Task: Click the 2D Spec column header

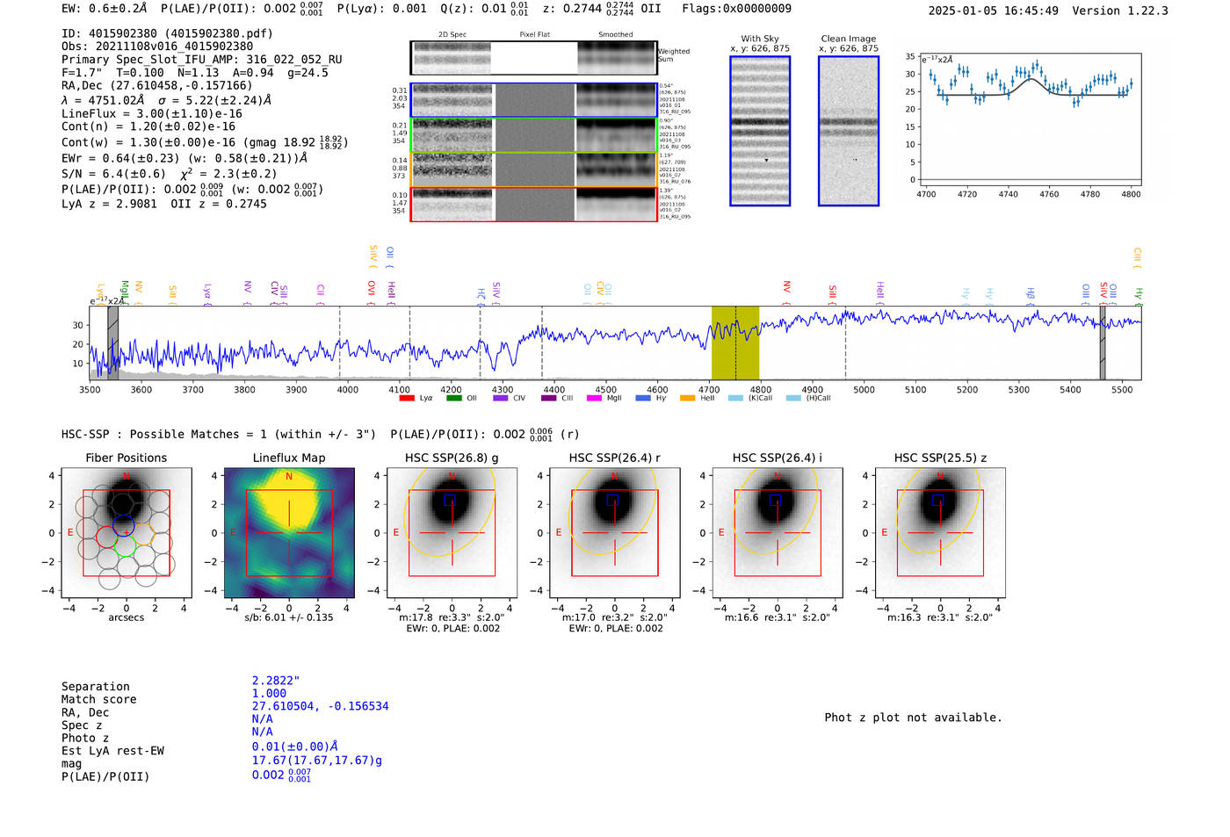Action: (452, 35)
